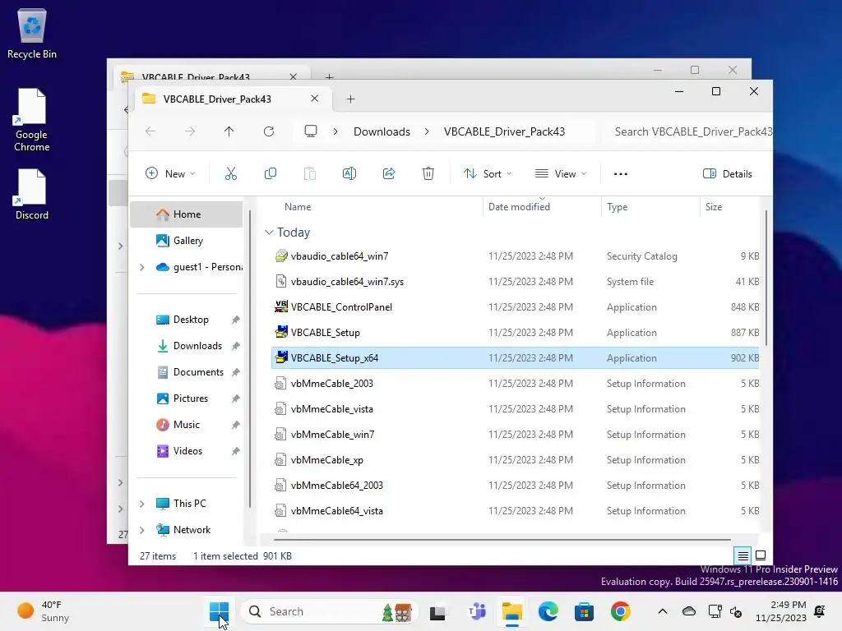
Task: Open the New dropdown menu
Action: tap(170, 174)
